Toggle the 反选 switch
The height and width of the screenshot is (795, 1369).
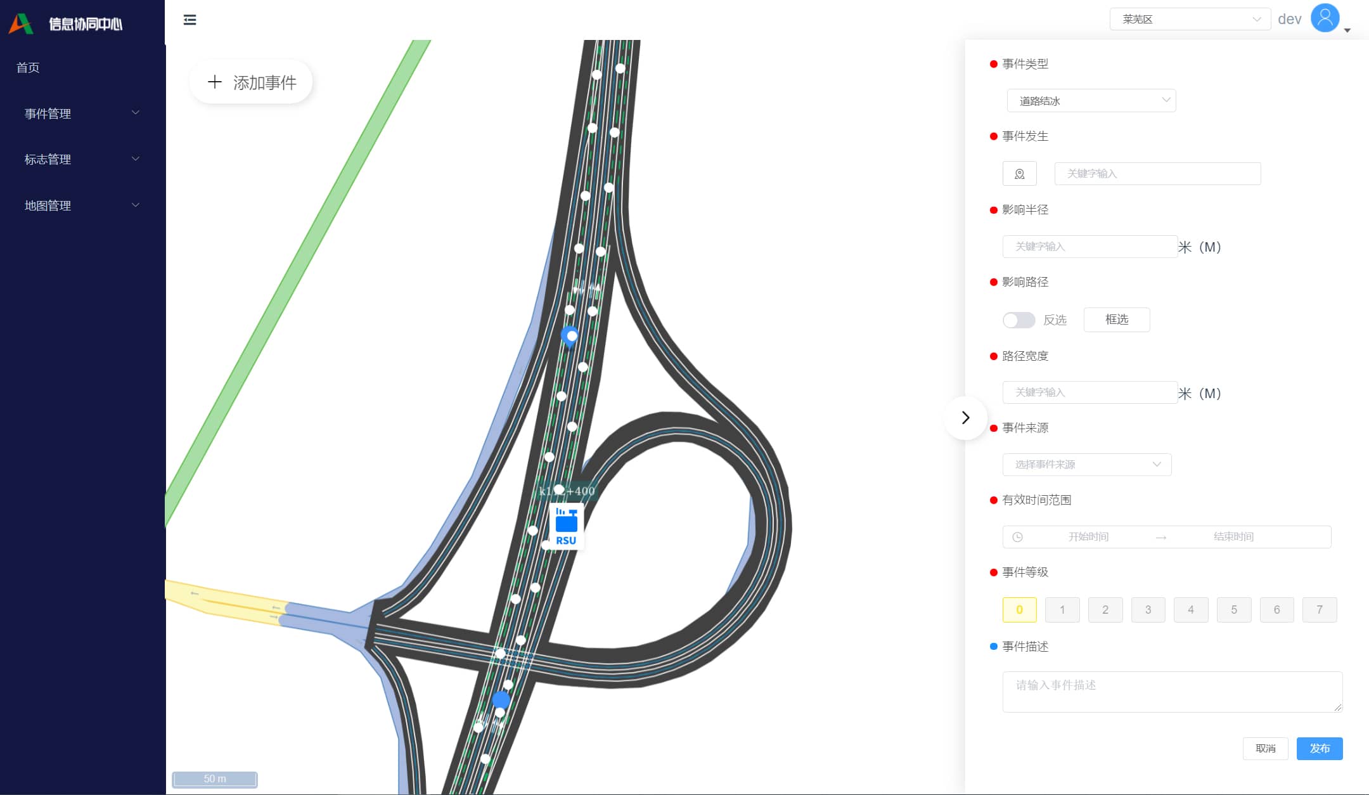click(x=1019, y=320)
